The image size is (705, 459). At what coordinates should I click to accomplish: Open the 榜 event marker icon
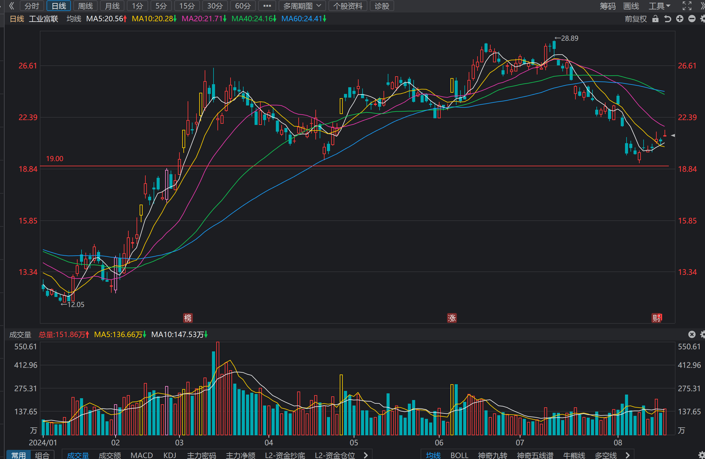(188, 318)
